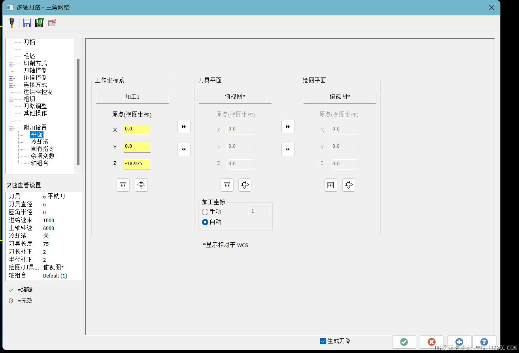Copy tool plane to WCS with left double arrow
Image resolution: width=519 pixels, height=353 pixels.
[184, 149]
